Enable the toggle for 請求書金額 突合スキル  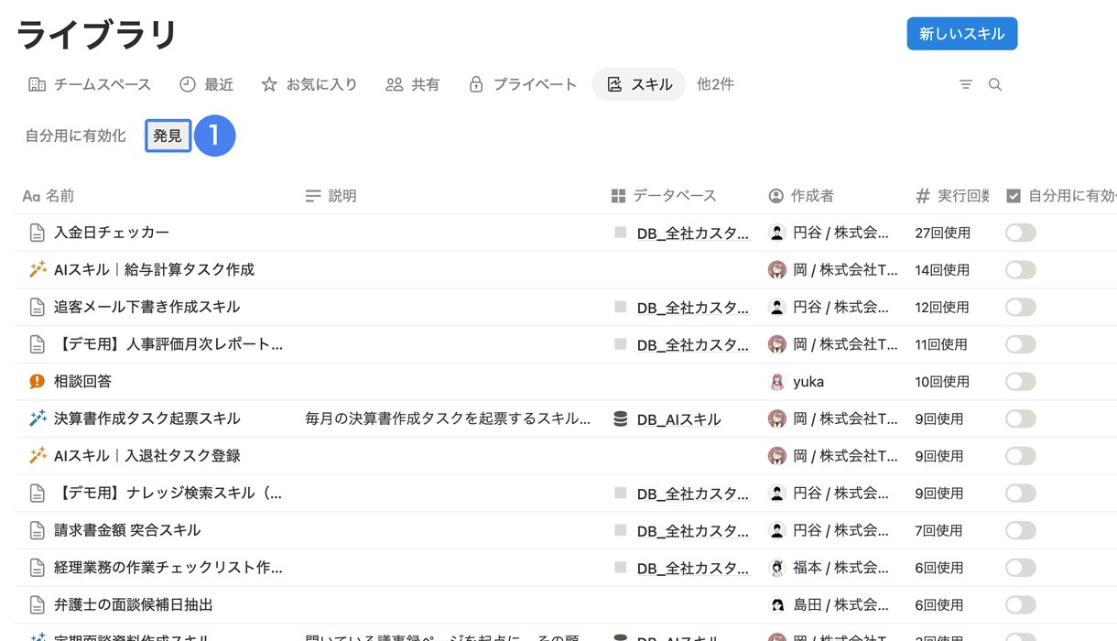1021,530
